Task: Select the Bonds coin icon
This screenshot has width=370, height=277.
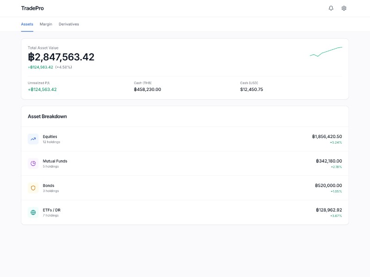Action: (33, 188)
